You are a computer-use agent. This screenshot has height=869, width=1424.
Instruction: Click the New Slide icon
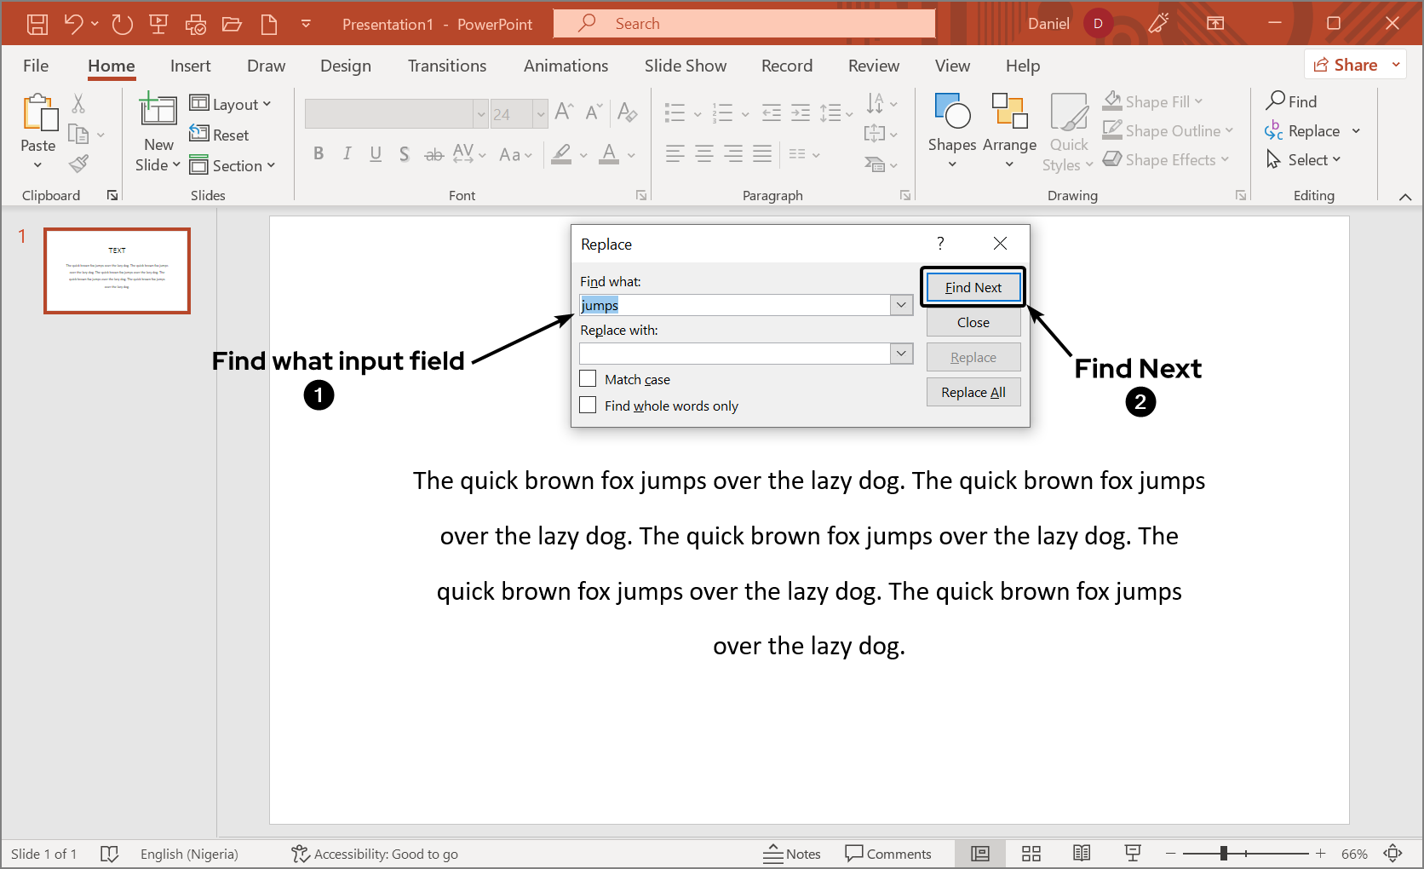158,111
